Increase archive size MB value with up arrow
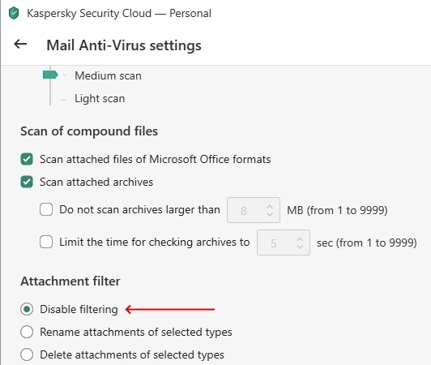 (270, 207)
